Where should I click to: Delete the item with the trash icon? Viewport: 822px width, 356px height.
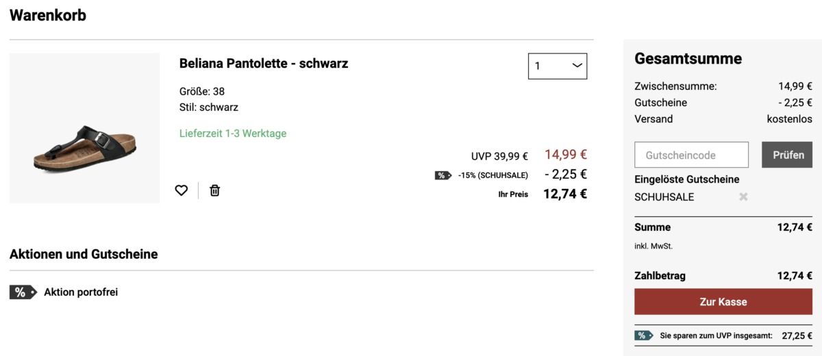tap(214, 190)
